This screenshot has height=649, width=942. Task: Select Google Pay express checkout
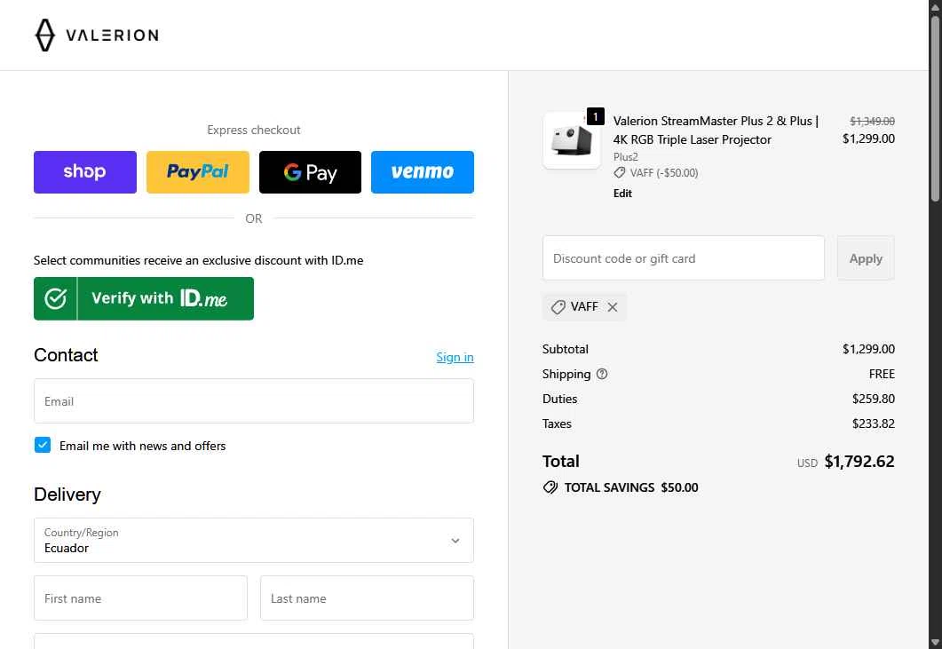tap(310, 172)
